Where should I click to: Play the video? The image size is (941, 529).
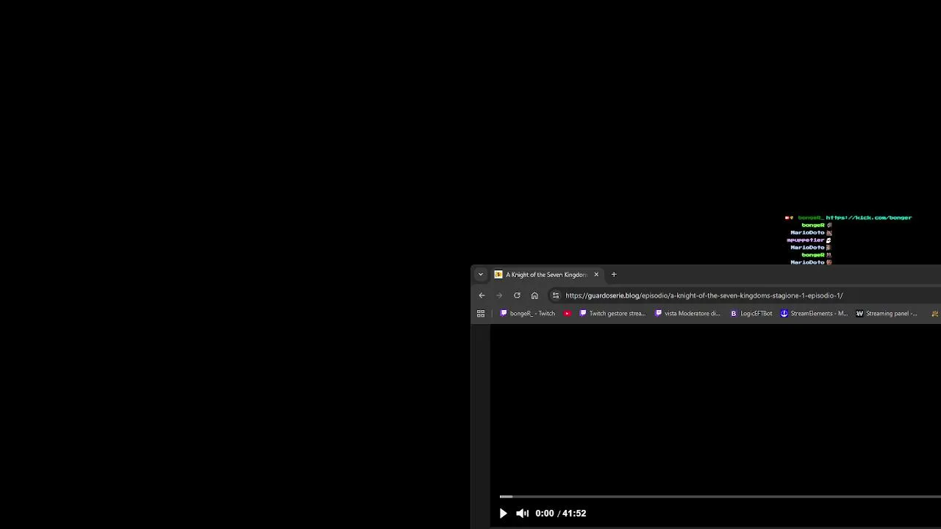point(503,514)
